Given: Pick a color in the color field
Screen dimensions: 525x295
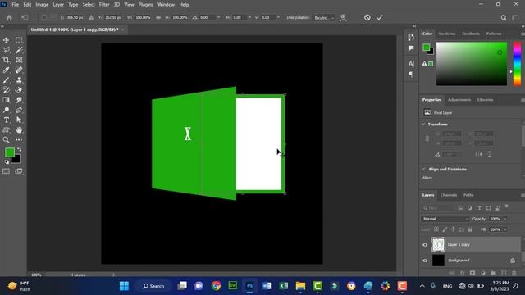Looking at the screenshot, I should click(x=472, y=64).
